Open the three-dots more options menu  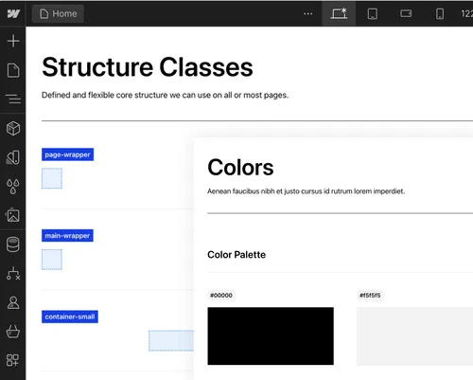click(308, 13)
